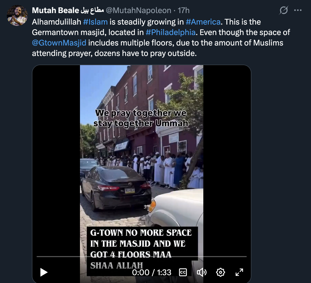Visit the @GtownMasjid mention
Image resolution: width=311 pixels, height=283 pixels.
59,43
